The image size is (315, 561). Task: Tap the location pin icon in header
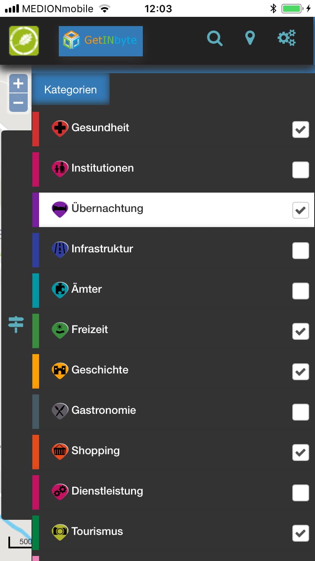click(x=250, y=38)
